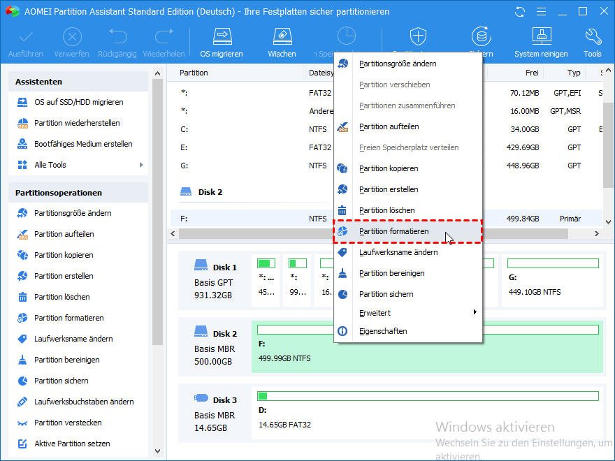Choose Partitionsgröße ändern in context menu

coord(408,64)
